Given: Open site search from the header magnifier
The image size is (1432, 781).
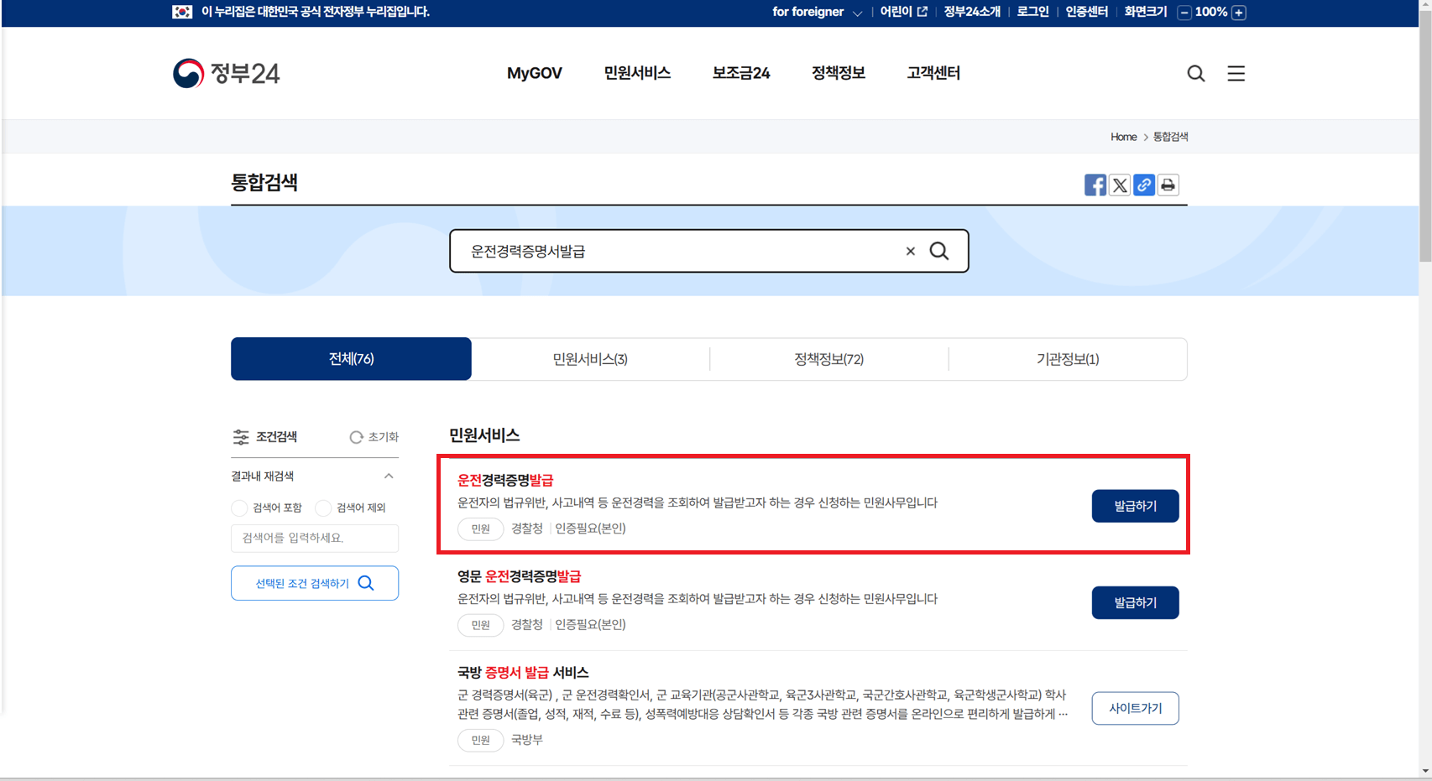Looking at the screenshot, I should (1195, 73).
